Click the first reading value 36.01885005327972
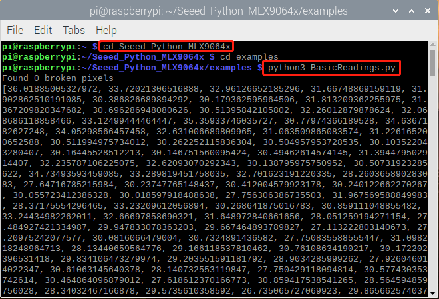The image size is (439, 299). pyautogui.click(x=53, y=89)
